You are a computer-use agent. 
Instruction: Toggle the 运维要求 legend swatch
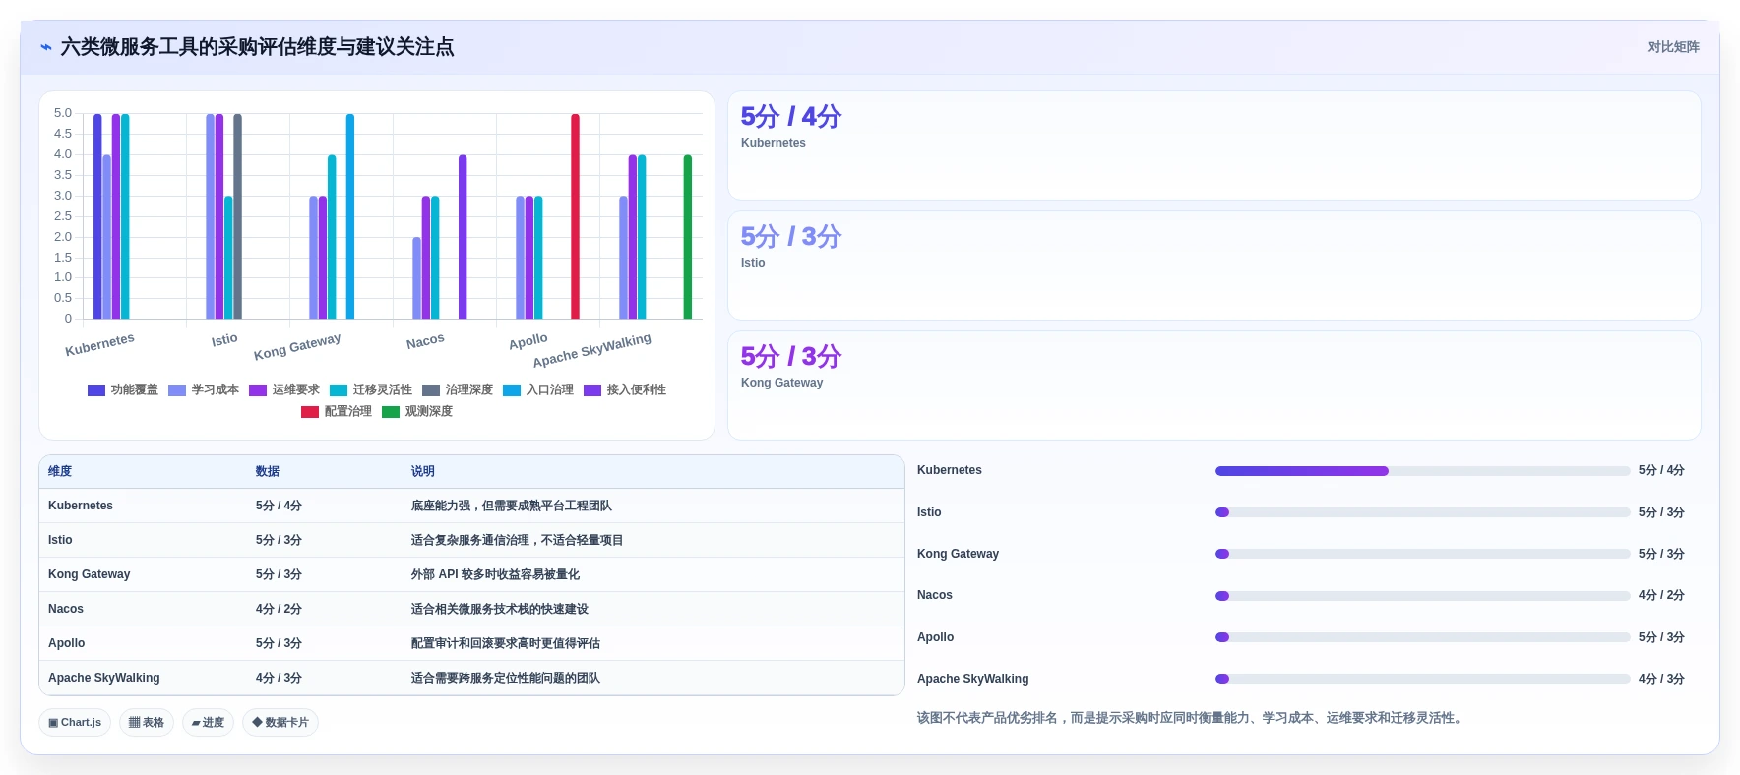coord(258,390)
